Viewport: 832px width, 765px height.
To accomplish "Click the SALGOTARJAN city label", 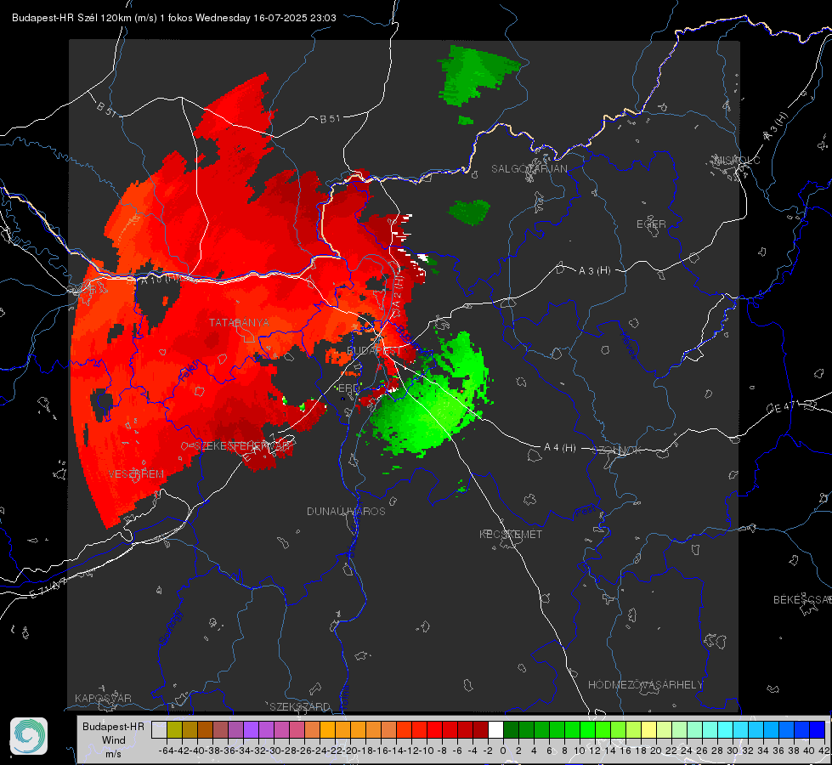I will [529, 169].
